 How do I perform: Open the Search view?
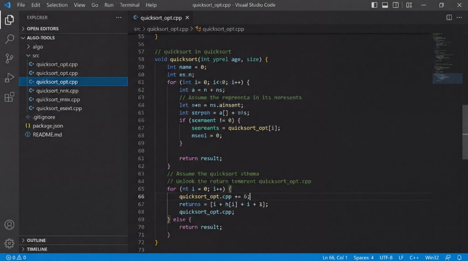click(x=9, y=39)
